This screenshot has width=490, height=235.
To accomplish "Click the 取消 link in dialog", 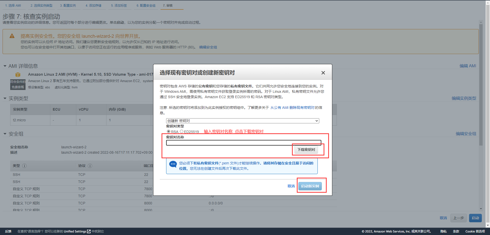I will pos(291,186).
